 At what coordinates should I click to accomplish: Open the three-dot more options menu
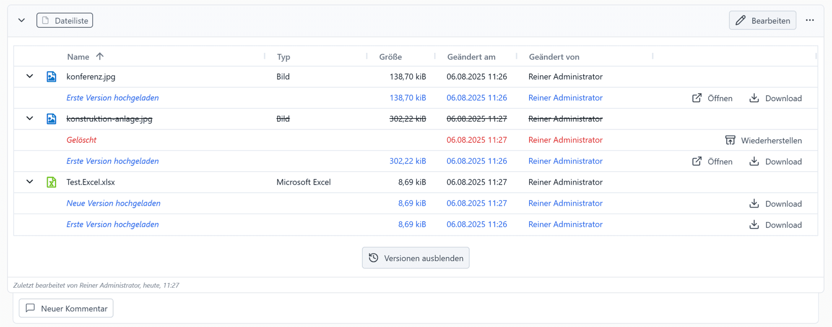click(809, 20)
